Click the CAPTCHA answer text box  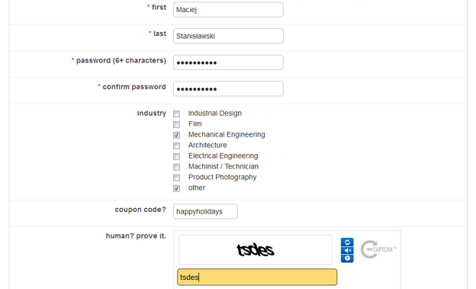point(257,277)
